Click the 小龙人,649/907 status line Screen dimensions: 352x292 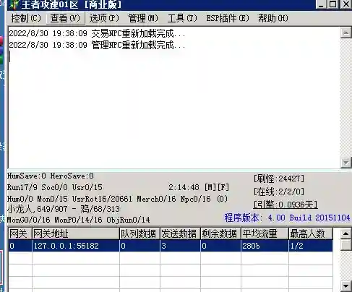(x=64, y=209)
